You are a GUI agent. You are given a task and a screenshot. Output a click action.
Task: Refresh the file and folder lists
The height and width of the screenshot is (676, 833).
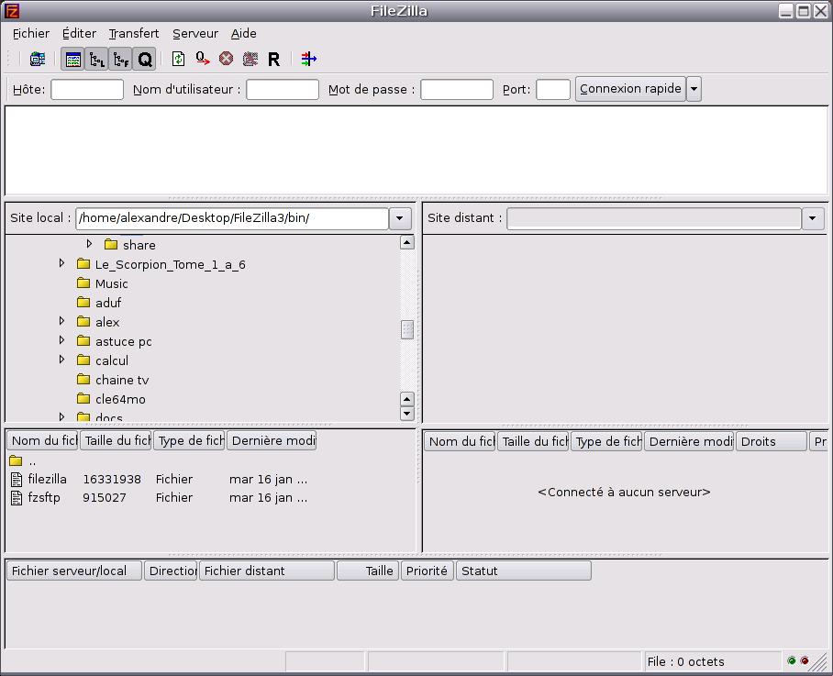pos(179,59)
